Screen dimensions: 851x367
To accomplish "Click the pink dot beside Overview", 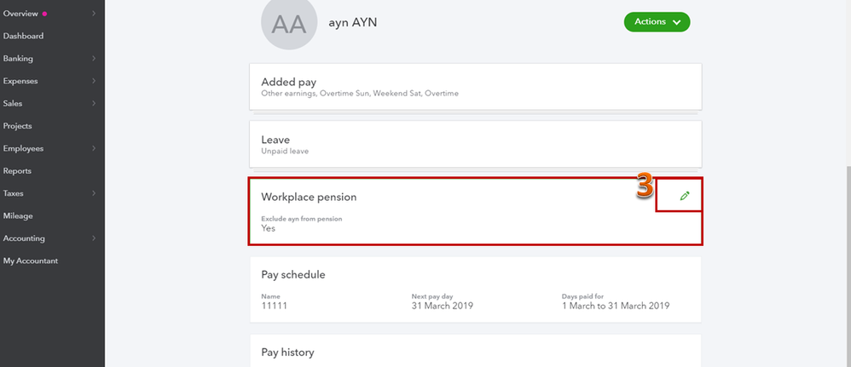I will point(44,14).
